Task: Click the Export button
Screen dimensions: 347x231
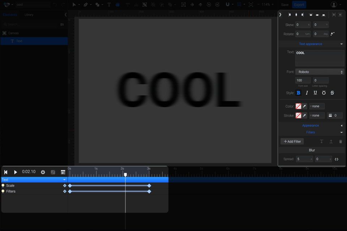Action: pos(299,5)
